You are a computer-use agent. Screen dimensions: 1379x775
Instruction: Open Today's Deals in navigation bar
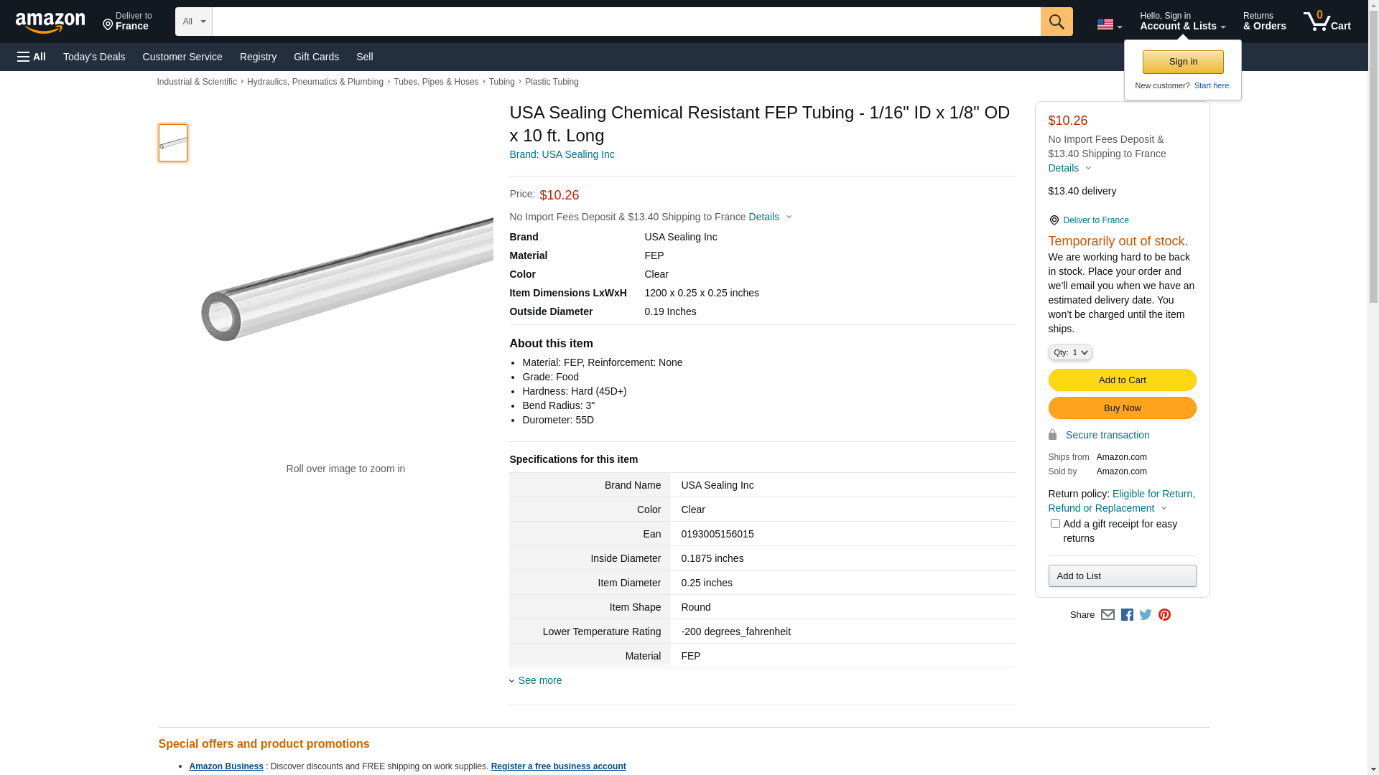(94, 57)
